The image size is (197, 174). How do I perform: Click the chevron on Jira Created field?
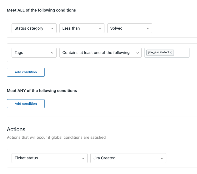162,158
